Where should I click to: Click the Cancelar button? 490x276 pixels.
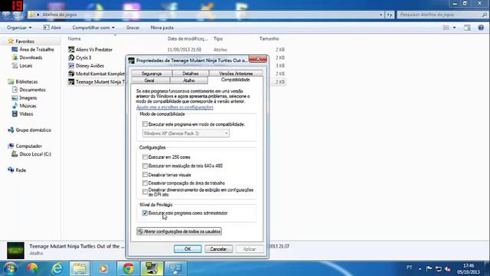[x=218, y=248]
